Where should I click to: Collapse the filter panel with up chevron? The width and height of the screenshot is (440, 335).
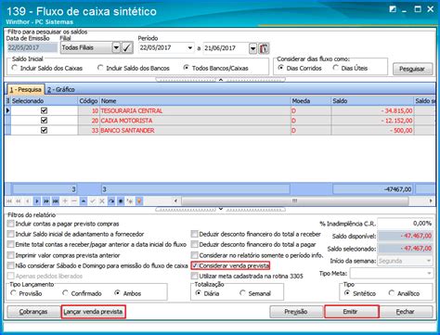point(221,80)
